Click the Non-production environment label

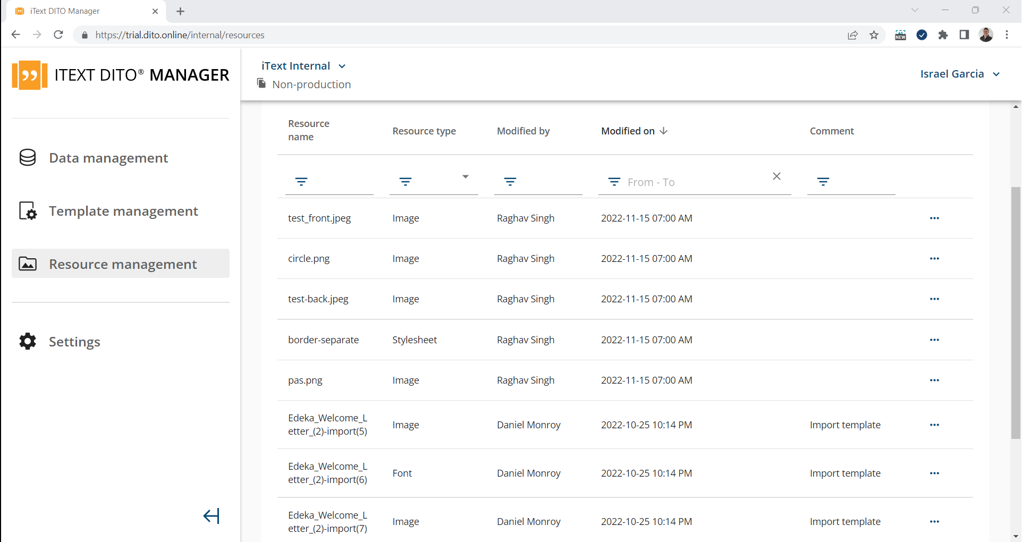click(311, 84)
